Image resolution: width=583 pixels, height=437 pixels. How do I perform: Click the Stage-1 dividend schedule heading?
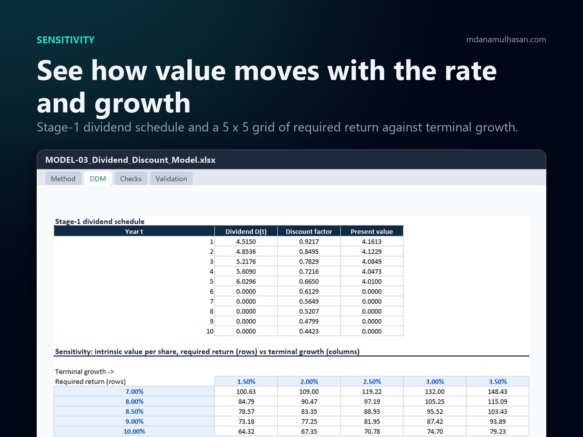coord(100,221)
